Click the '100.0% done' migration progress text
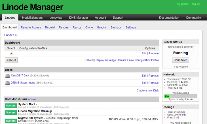The image size is (207, 124). click(x=133, y=119)
